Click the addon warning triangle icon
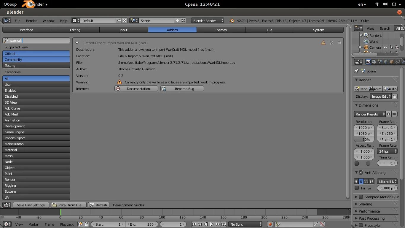Screen dimensions: 405x228 tap(323, 43)
